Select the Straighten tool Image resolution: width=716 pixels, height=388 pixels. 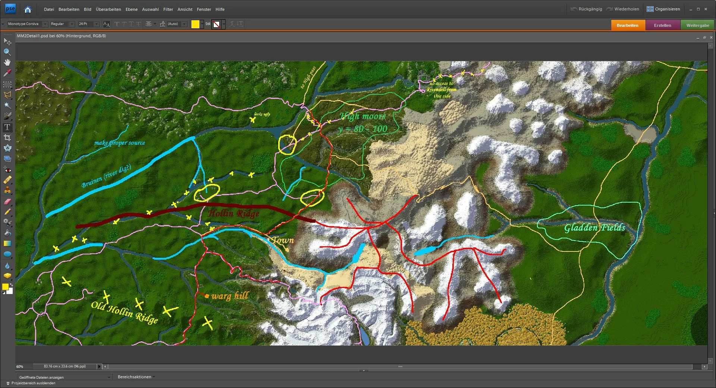click(x=7, y=159)
